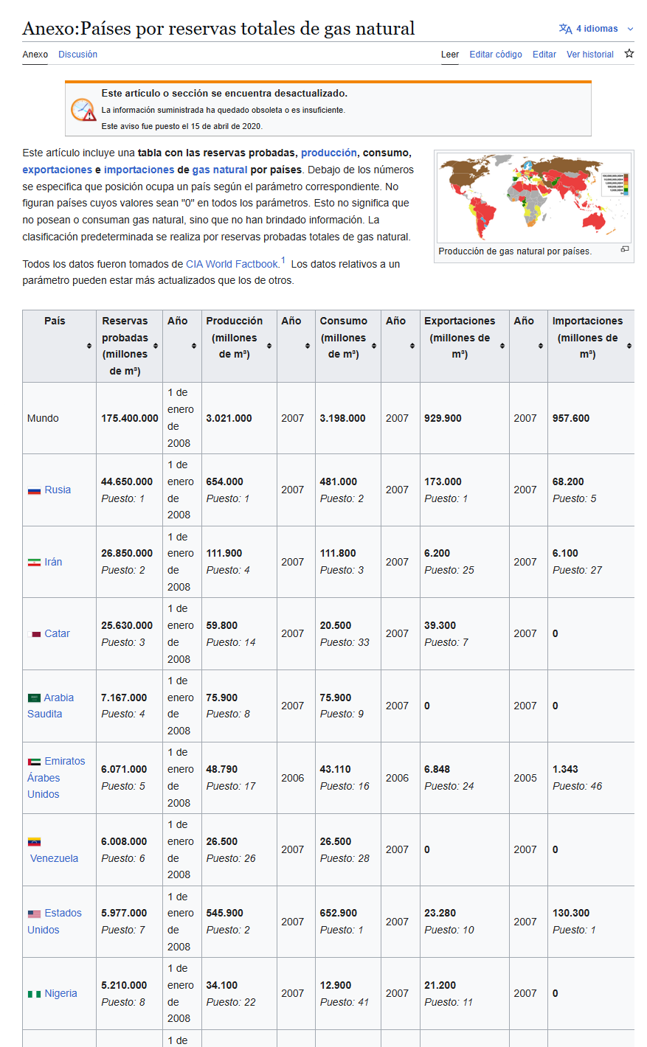This screenshot has height=1047, width=647.
Task: Sort by Producción column arrows
Action: click(269, 346)
